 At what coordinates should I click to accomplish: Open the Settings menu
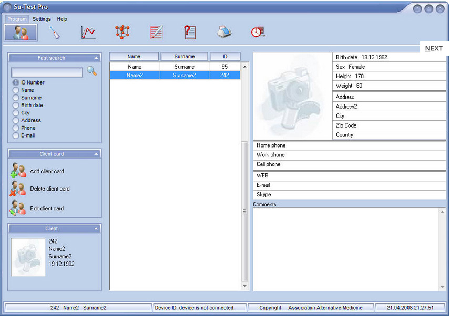pos(42,19)
